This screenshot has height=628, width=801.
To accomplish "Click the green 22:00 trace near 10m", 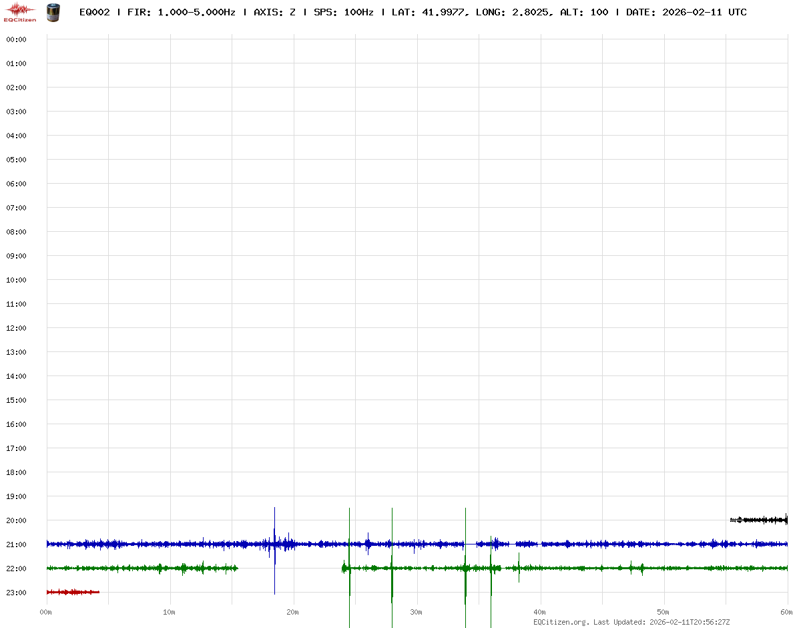I will coord(160,568).
